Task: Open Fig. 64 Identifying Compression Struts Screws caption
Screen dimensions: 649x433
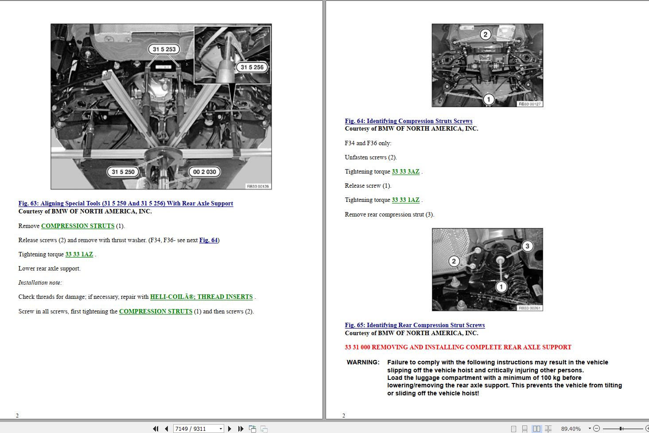Action: coord(408,121)
